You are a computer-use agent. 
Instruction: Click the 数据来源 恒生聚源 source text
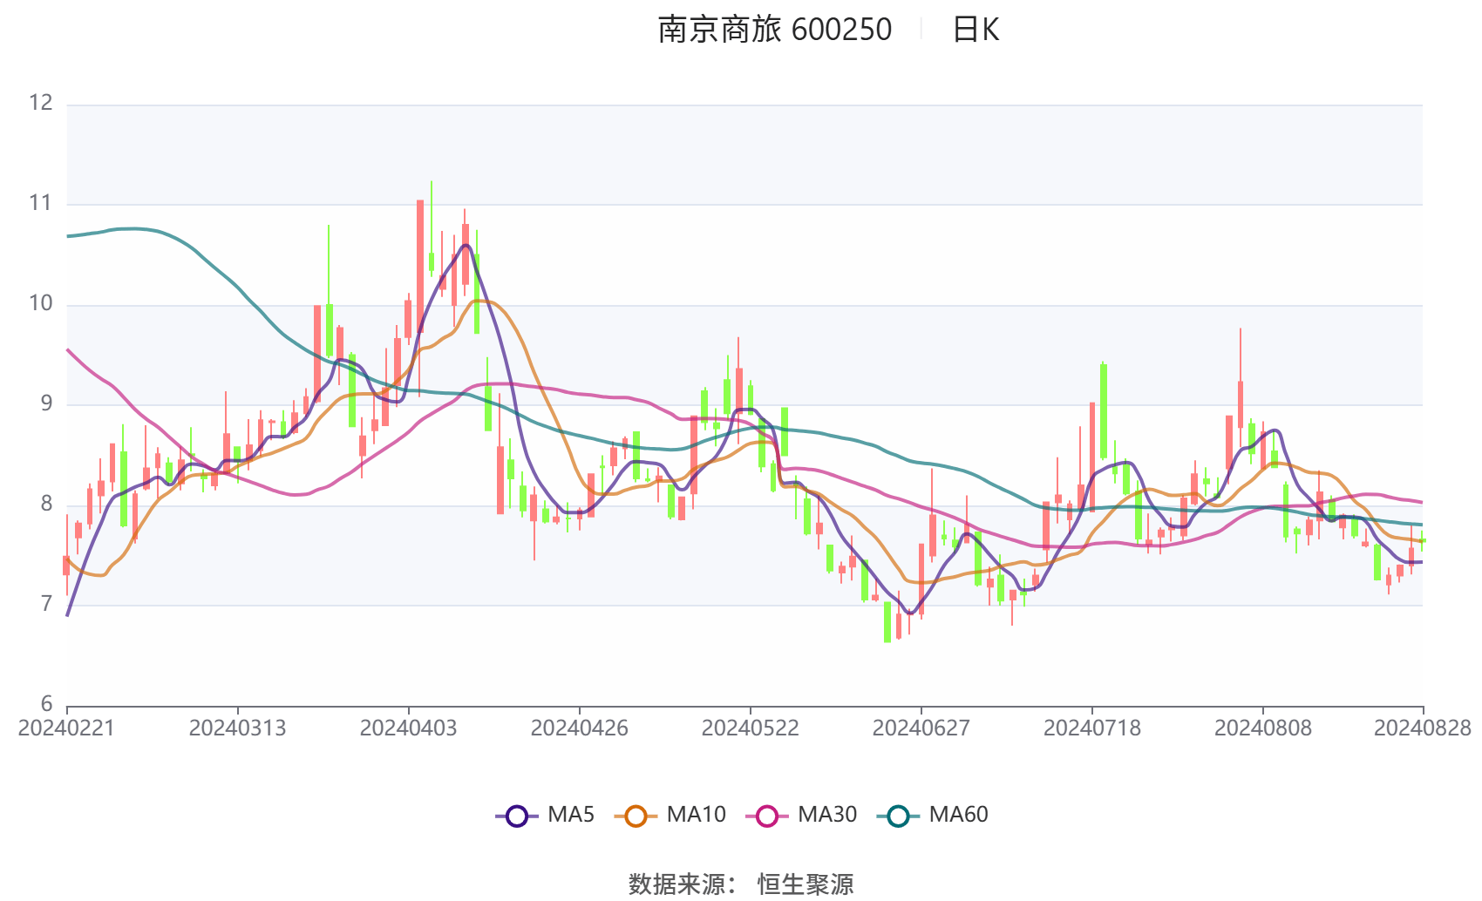pyautogui.click(x=741, y=883)
